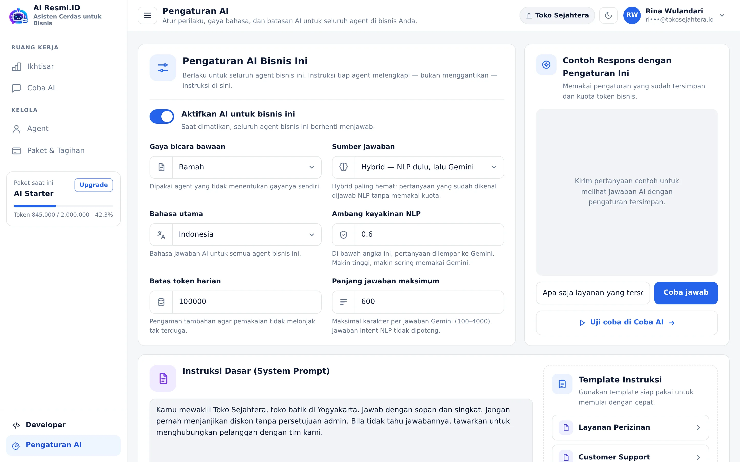This screenshot has width=740, height=462.
Task: Click the sliders icon beside Pengaturan AI Bisnis Ini
Action: (x=163, y=68)
